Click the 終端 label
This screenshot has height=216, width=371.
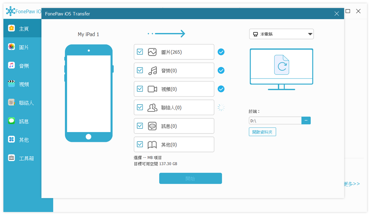click(x=254, y=111)
